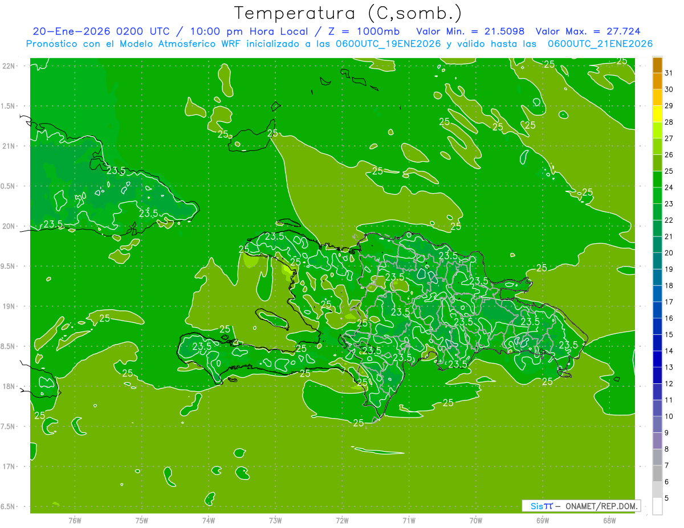
Task: Click the colorbar segment between 25 and 26
Action: click(x=657, y=163)
